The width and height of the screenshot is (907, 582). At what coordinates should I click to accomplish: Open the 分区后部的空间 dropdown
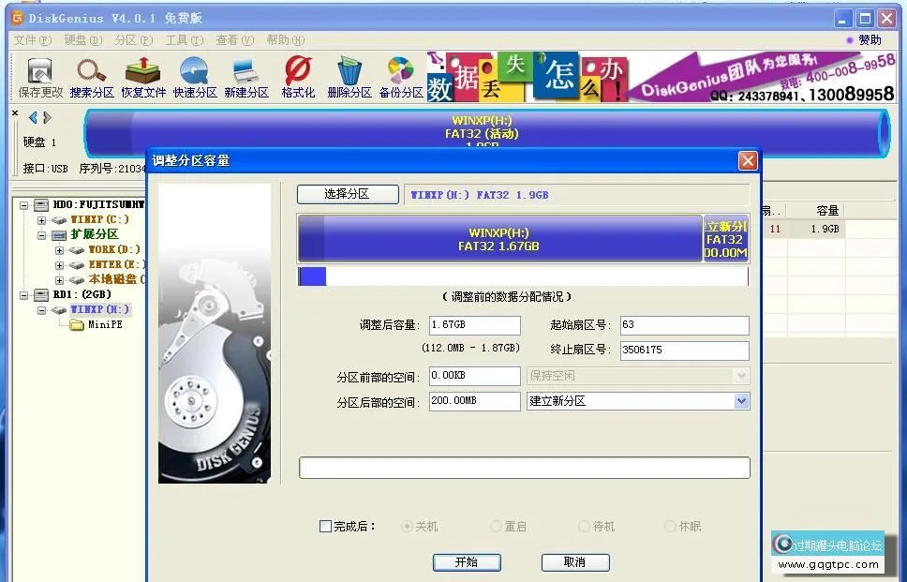click(x=740, y=400)
